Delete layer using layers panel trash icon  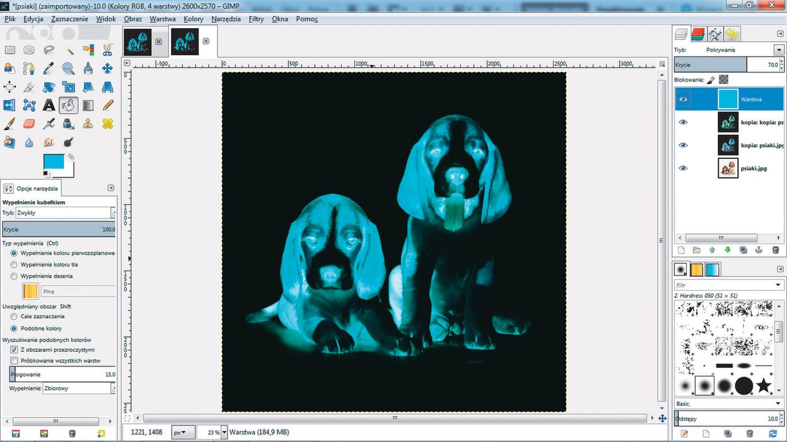(775, 250)
